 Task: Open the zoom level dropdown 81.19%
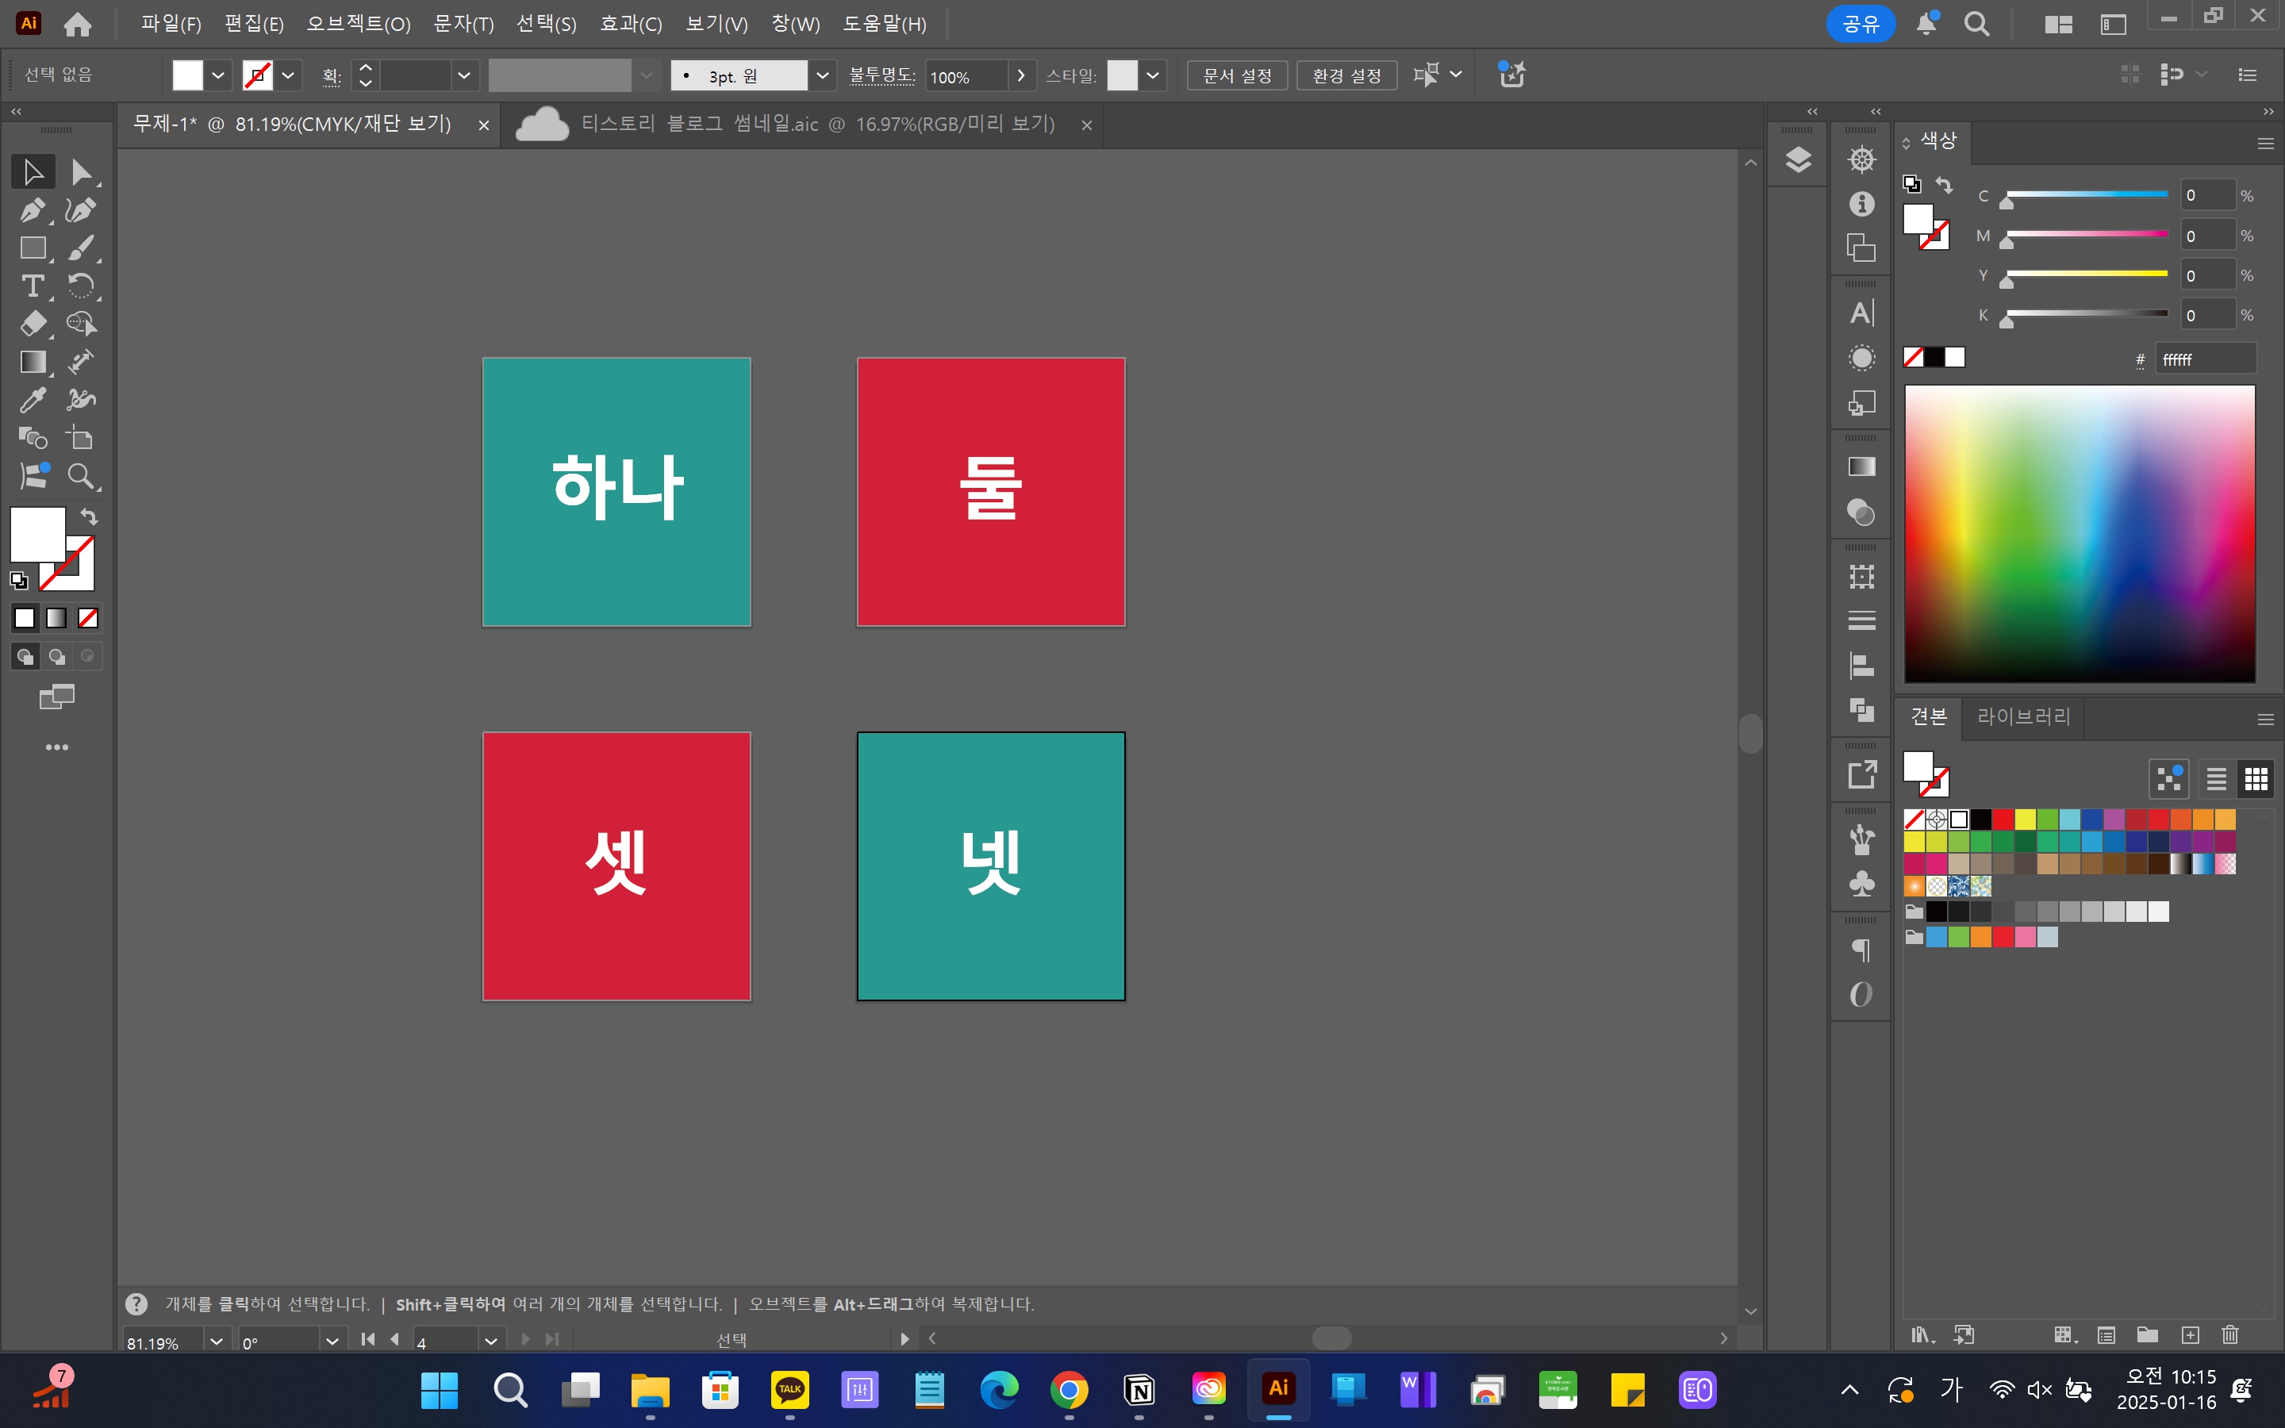click(x=217, y=1341)
